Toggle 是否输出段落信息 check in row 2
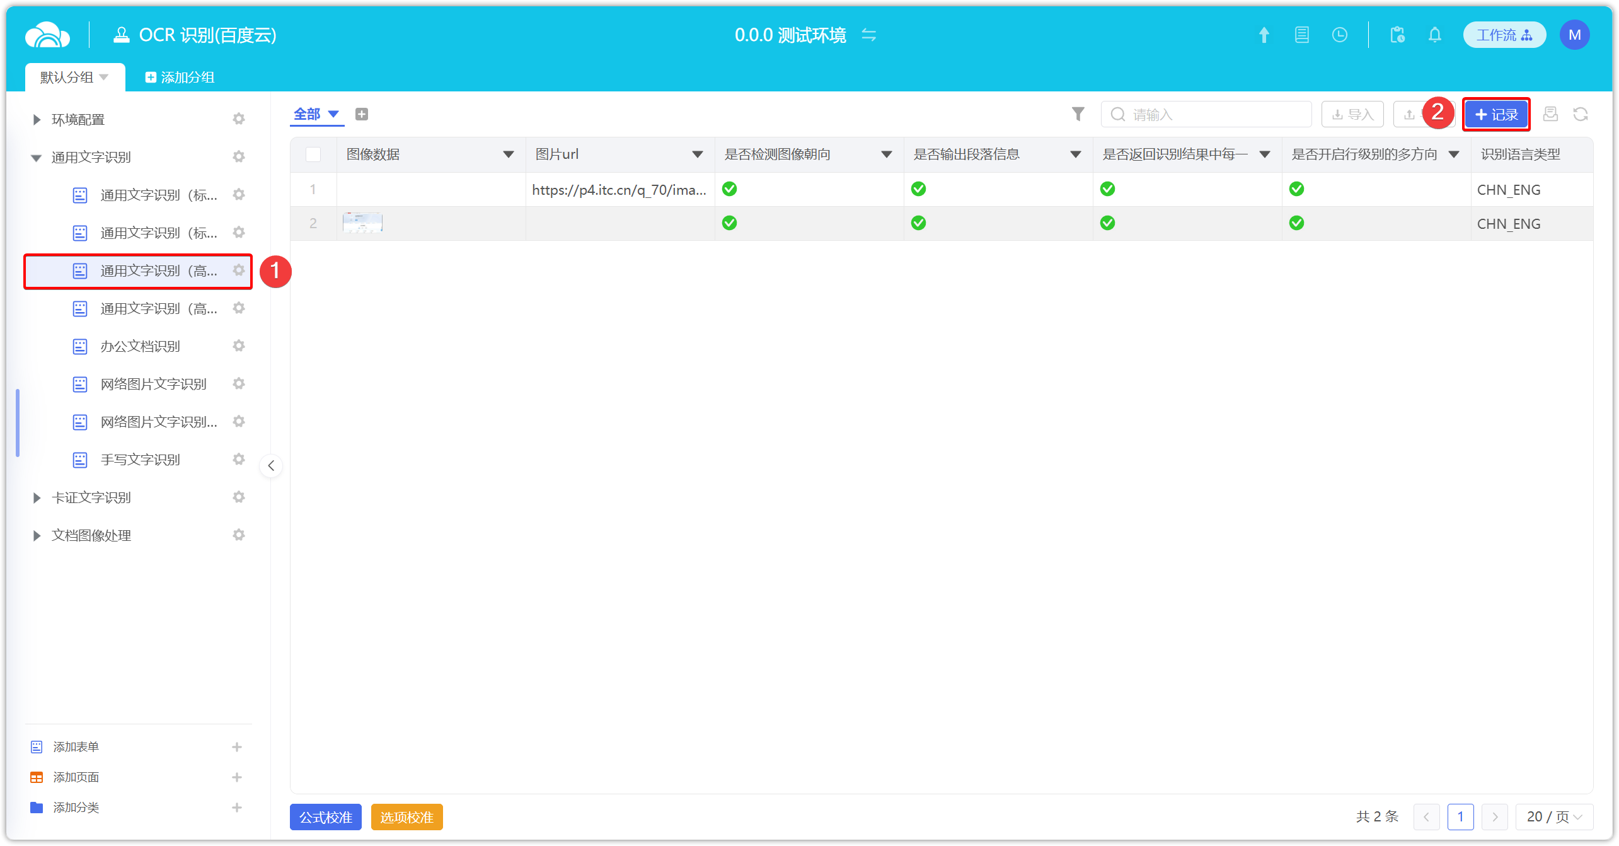 point(919,223)
